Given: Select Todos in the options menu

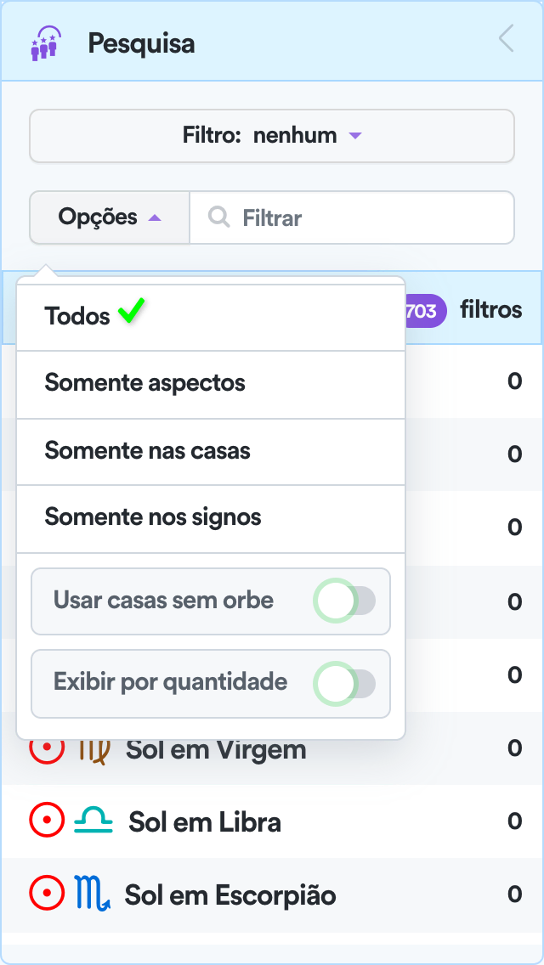Looking at the screenshot, I should [78, 317].
